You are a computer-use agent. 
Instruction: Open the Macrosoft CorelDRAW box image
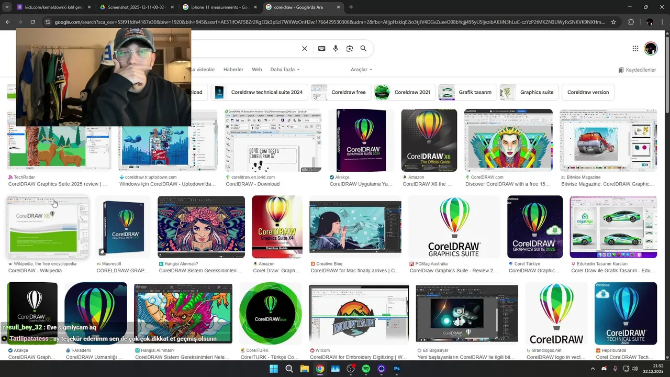coord(124,227)
